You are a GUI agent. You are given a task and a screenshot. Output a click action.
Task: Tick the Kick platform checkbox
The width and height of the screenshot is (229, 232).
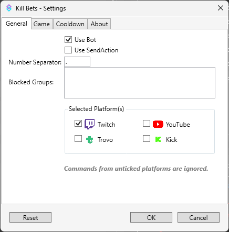click(x=147, y=139)
